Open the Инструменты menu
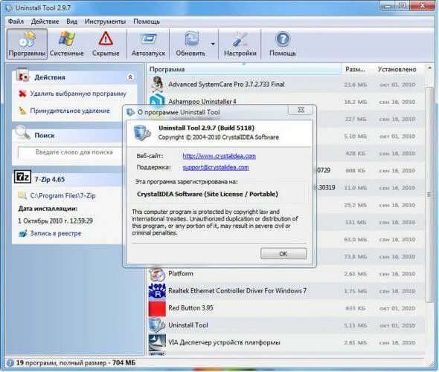This screenshot has width=439, height=372. 105,22
